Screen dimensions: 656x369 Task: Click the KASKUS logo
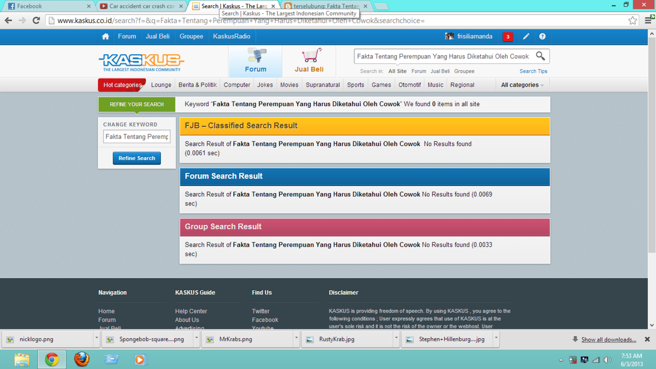pos(141,62)
